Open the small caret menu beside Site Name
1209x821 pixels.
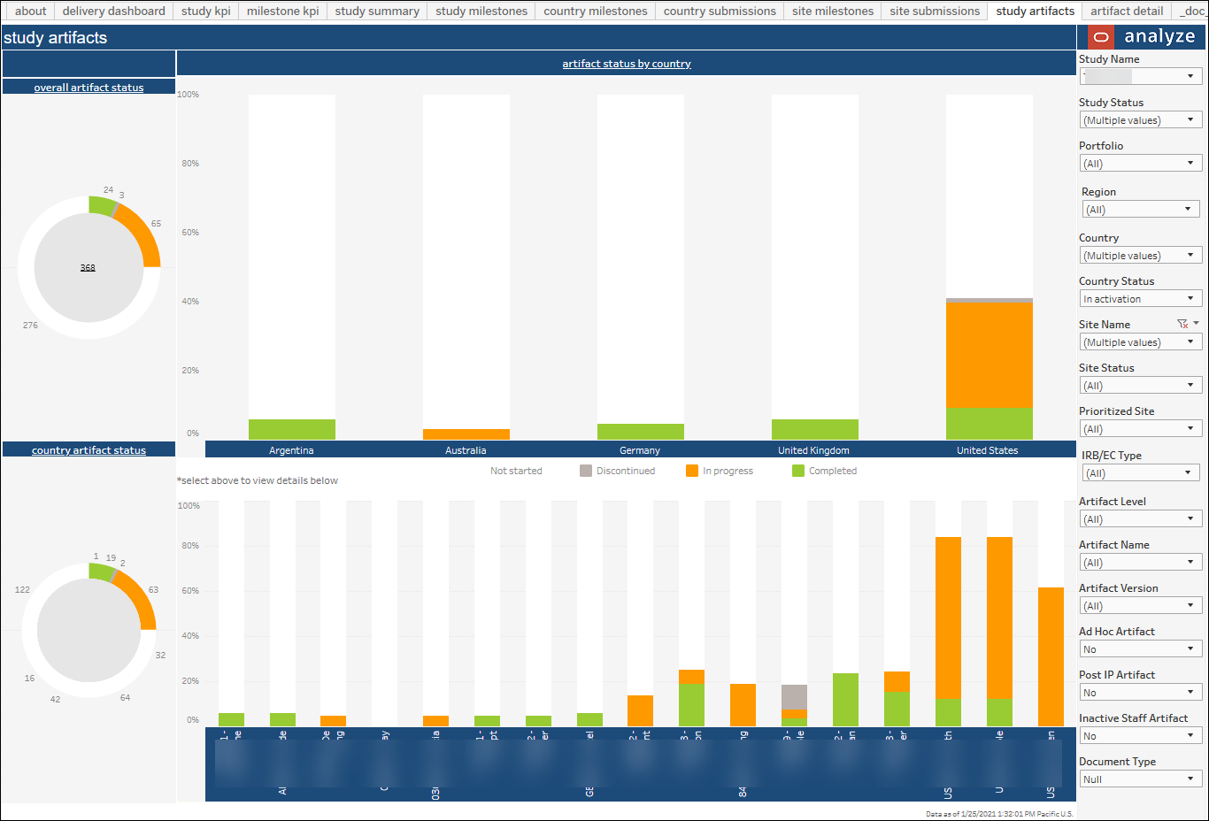(1197, 323)
